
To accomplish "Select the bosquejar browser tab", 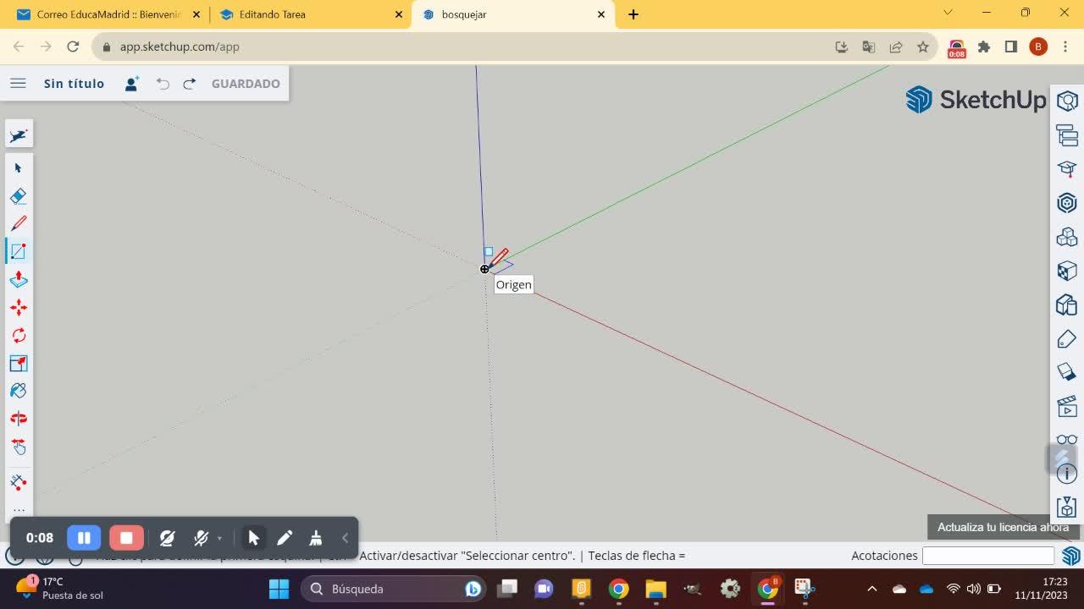I will click(513, 14).
